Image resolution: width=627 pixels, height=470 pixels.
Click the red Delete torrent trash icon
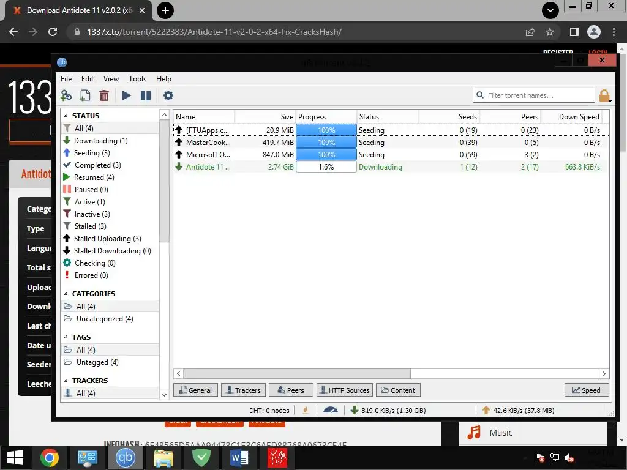coord(104,95)
